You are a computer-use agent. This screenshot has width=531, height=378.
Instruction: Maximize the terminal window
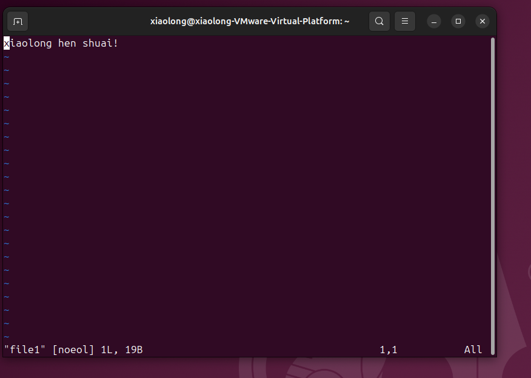point(458,21)
